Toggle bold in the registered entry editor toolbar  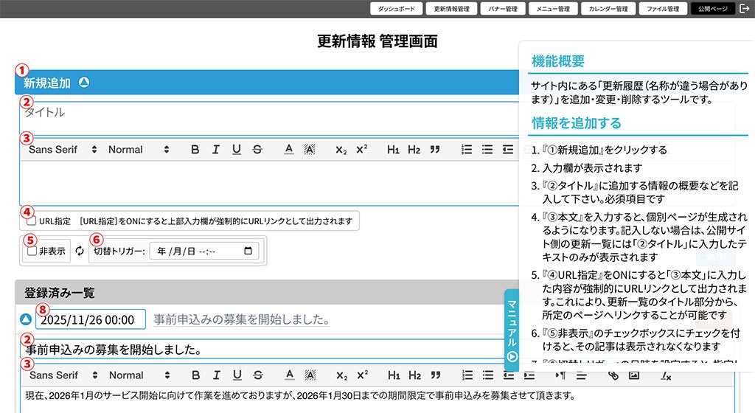click(195, 375)
